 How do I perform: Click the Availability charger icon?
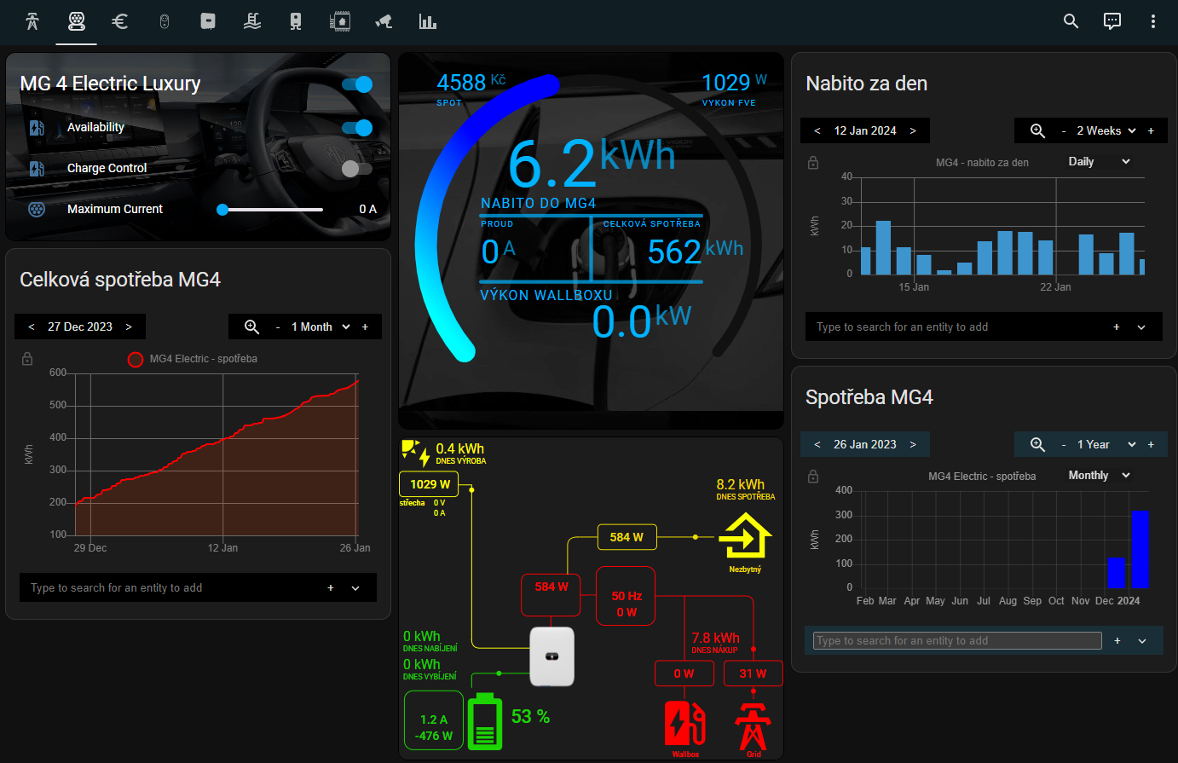click(x=37, y=128)
